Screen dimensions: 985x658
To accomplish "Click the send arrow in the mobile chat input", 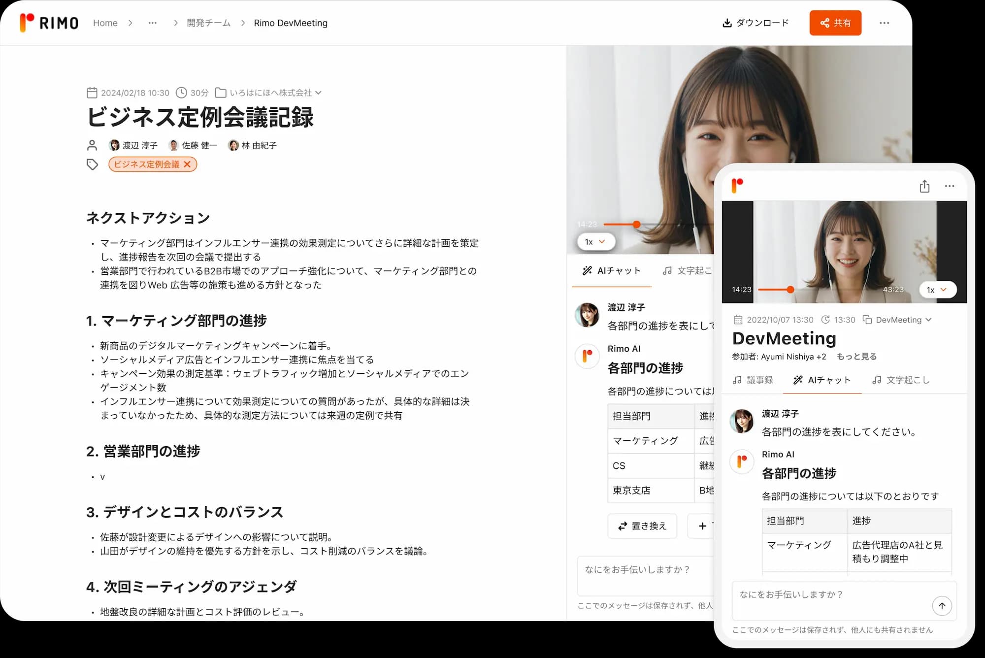I will click(x=942, y=606).
